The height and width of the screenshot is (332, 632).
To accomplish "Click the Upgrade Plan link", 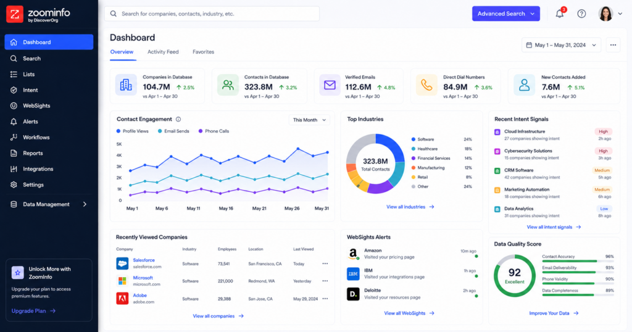I will click(33, 311).
